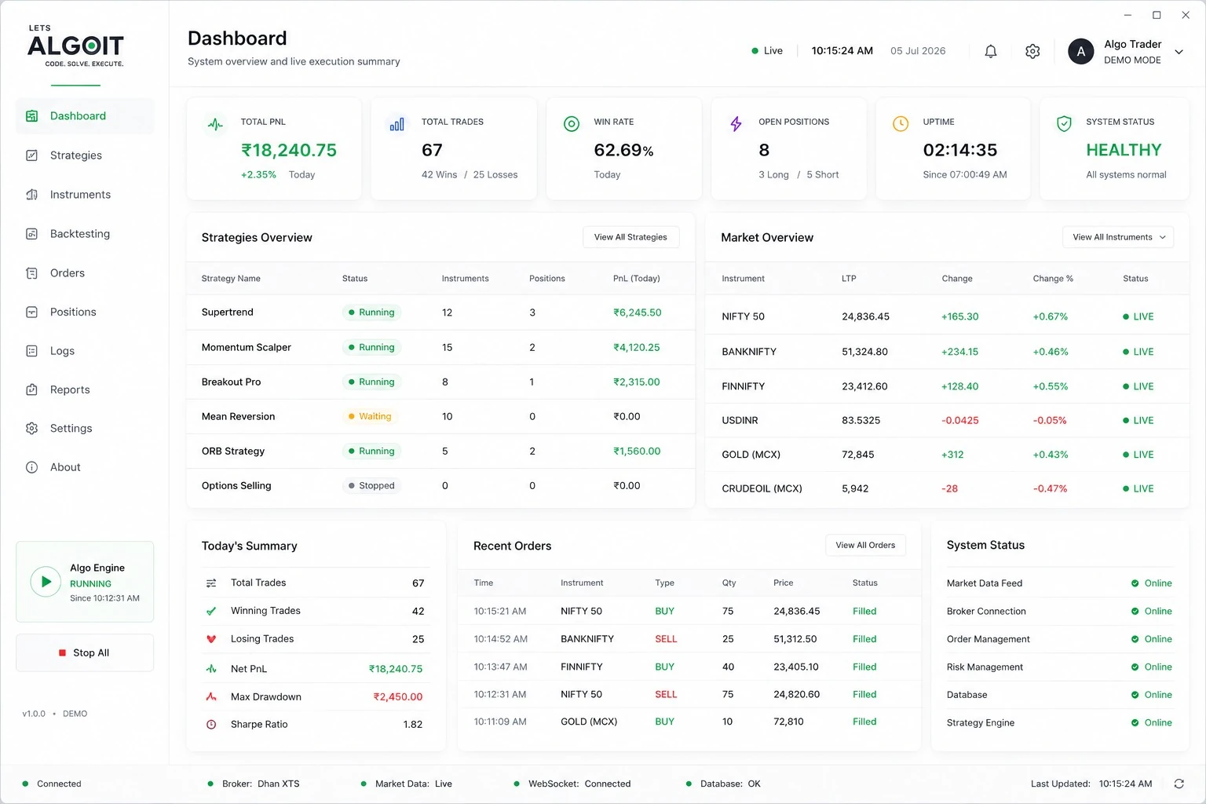Click PnL (Today) column header
The width and height of the screenshot is (1206, 804).
click(x=636, y=279)
